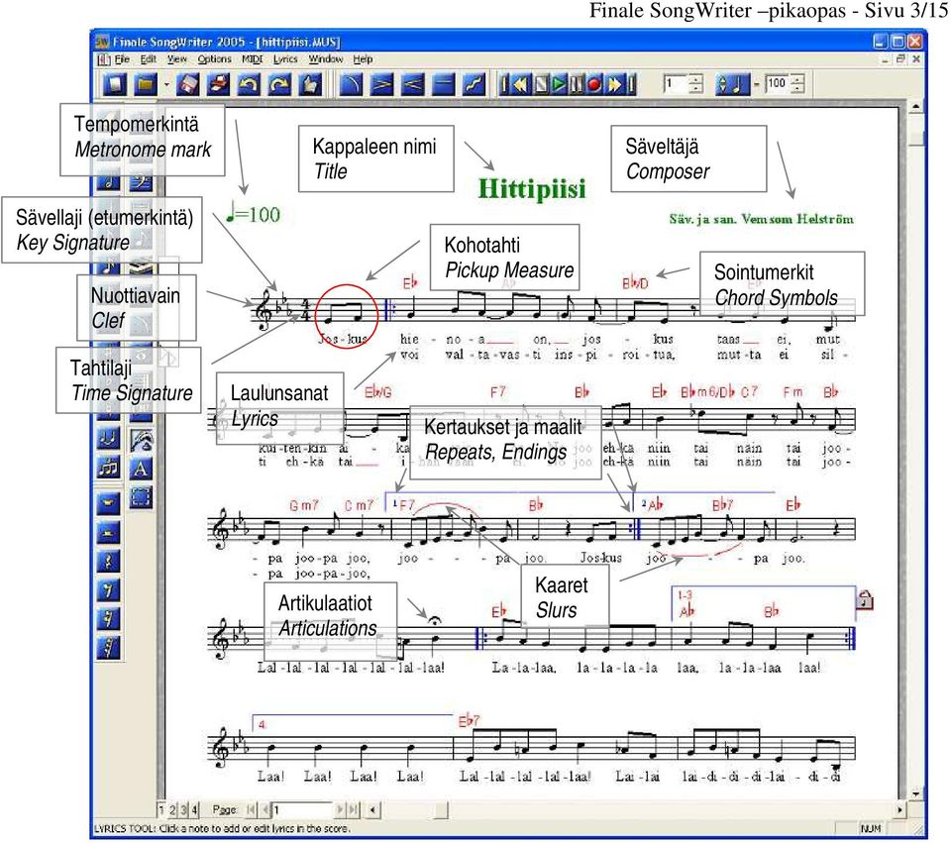Click the Undo arrow icon

[x=249, y=84]
